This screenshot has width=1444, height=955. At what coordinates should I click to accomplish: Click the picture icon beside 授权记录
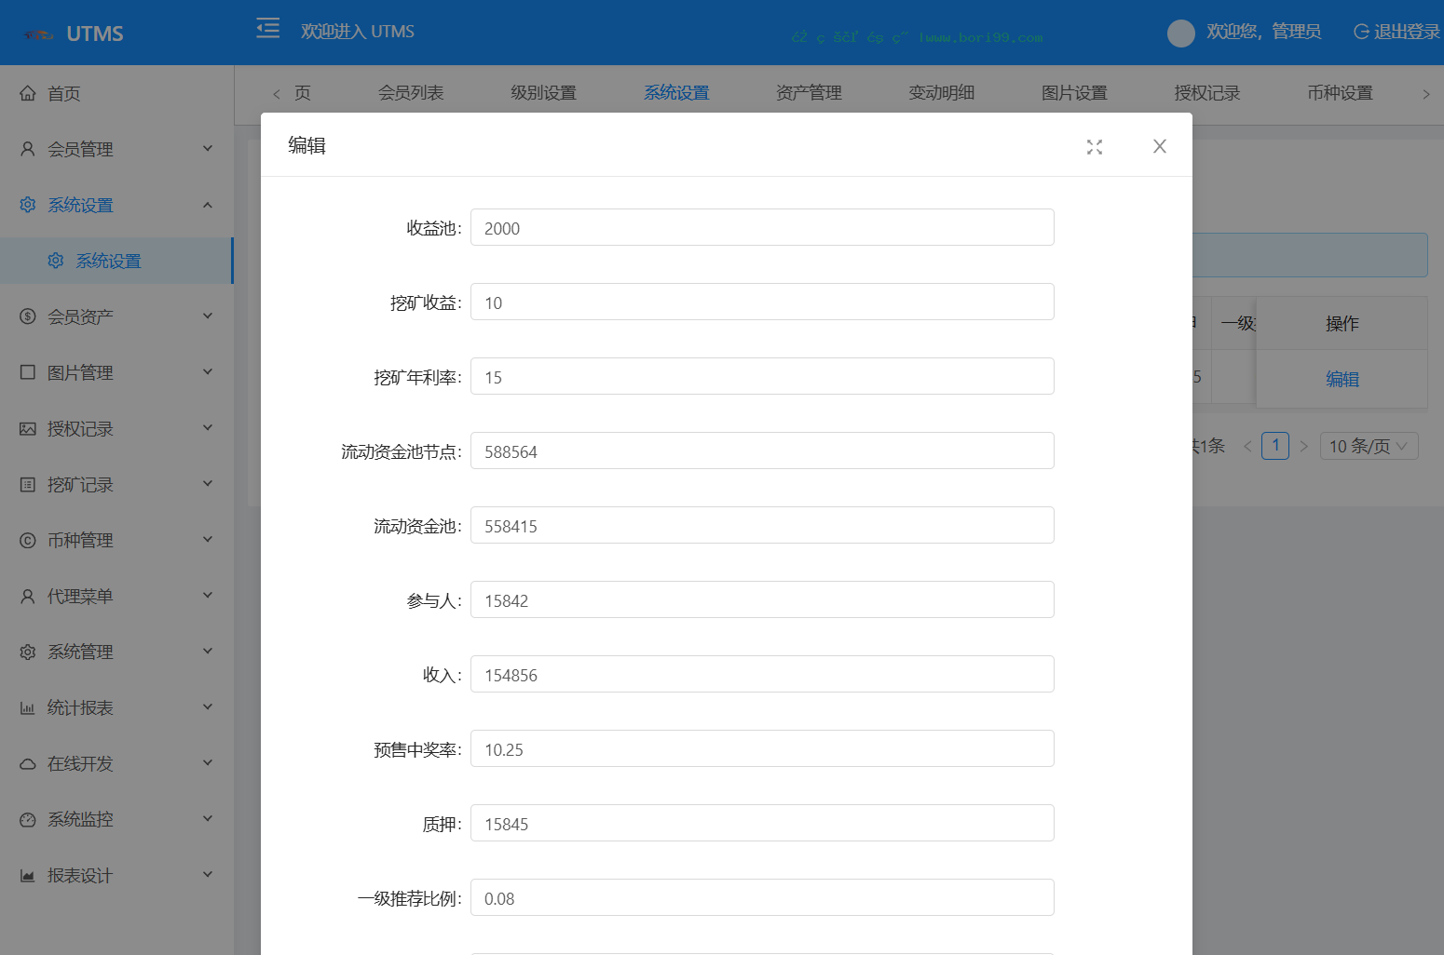point(28,428)
